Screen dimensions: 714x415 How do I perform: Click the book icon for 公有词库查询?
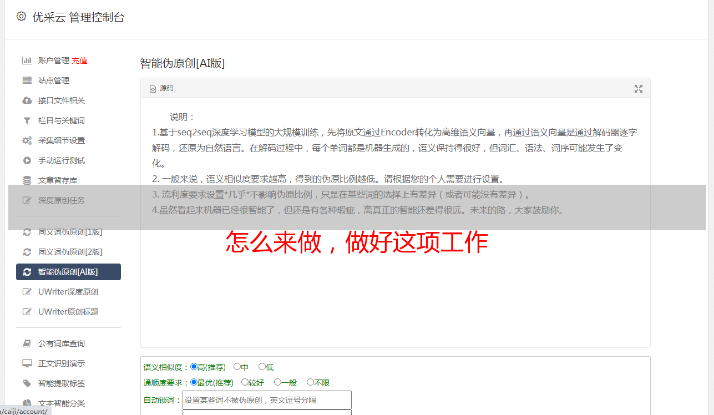(27, 343)
